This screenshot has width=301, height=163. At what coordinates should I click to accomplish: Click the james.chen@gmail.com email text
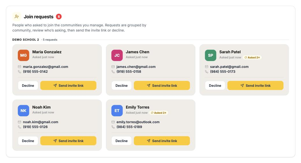(136, 67)
